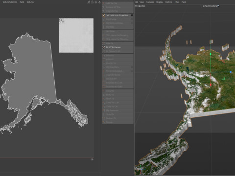Click the Set UVW from Projection icon
Image resolution: width=235 pixels, height=176 pixels.
point(103,15)
